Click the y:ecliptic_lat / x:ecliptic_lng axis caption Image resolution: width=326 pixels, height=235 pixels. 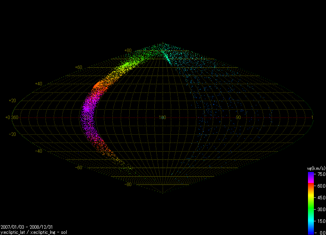[33, 232]
